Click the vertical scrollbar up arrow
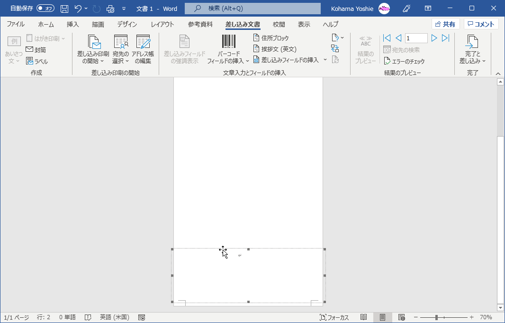 coord(500,82)
